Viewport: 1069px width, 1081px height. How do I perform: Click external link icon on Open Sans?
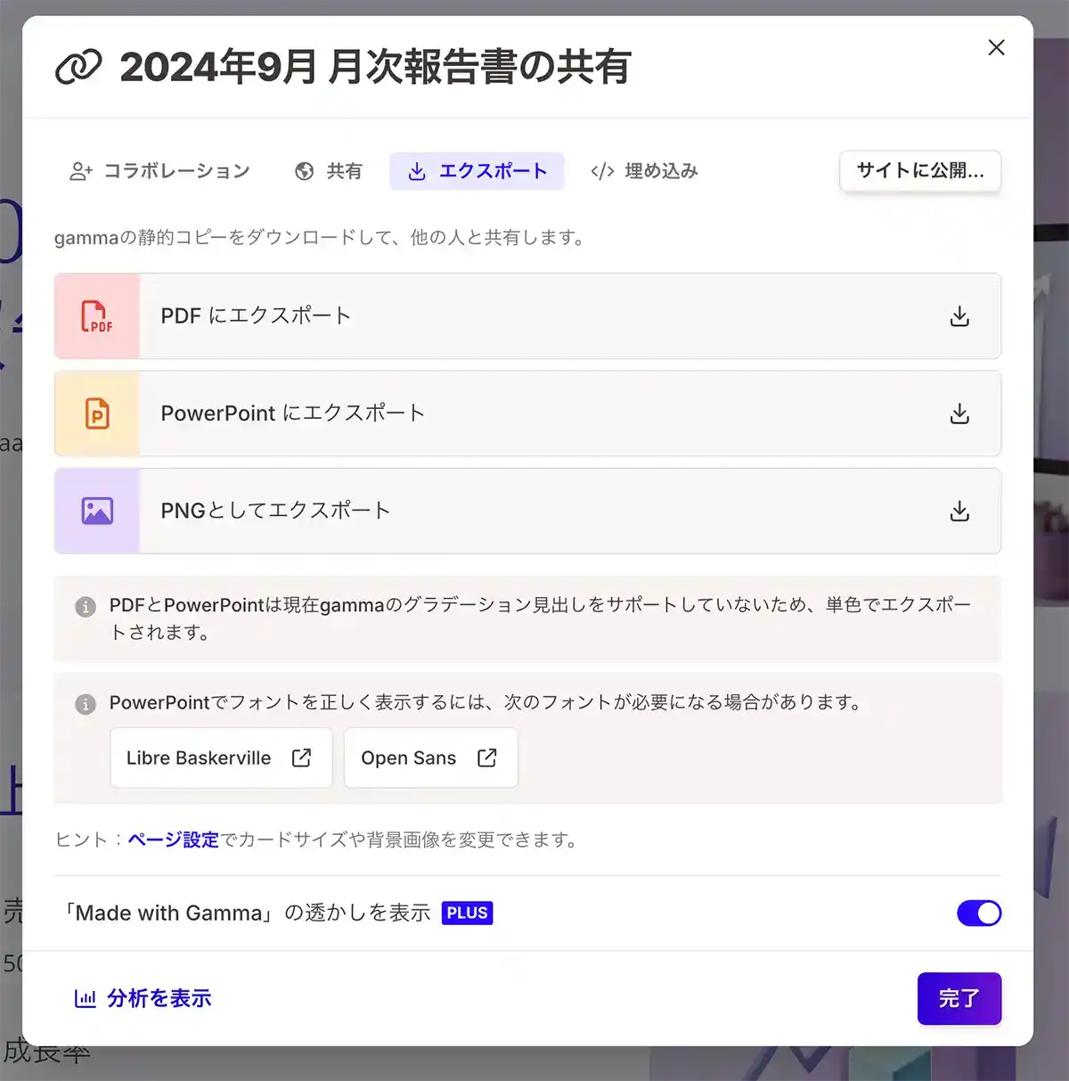click(486, 758)
